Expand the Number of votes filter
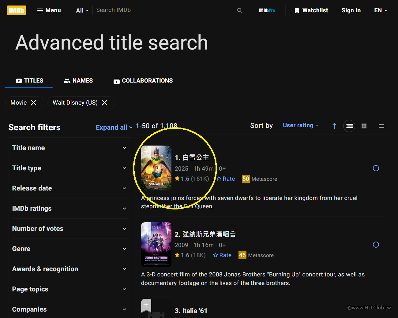The width and height of the screenshot is (398, 318). pos(70,229)
